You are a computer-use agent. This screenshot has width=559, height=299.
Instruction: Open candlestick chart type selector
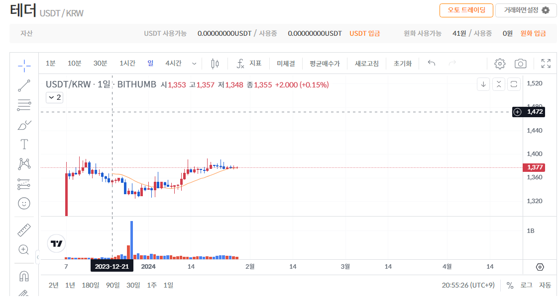pos(215,64)
